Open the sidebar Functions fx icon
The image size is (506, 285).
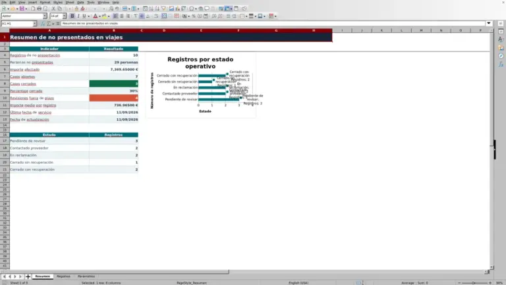pyautogui.click(x=501, y=64)
